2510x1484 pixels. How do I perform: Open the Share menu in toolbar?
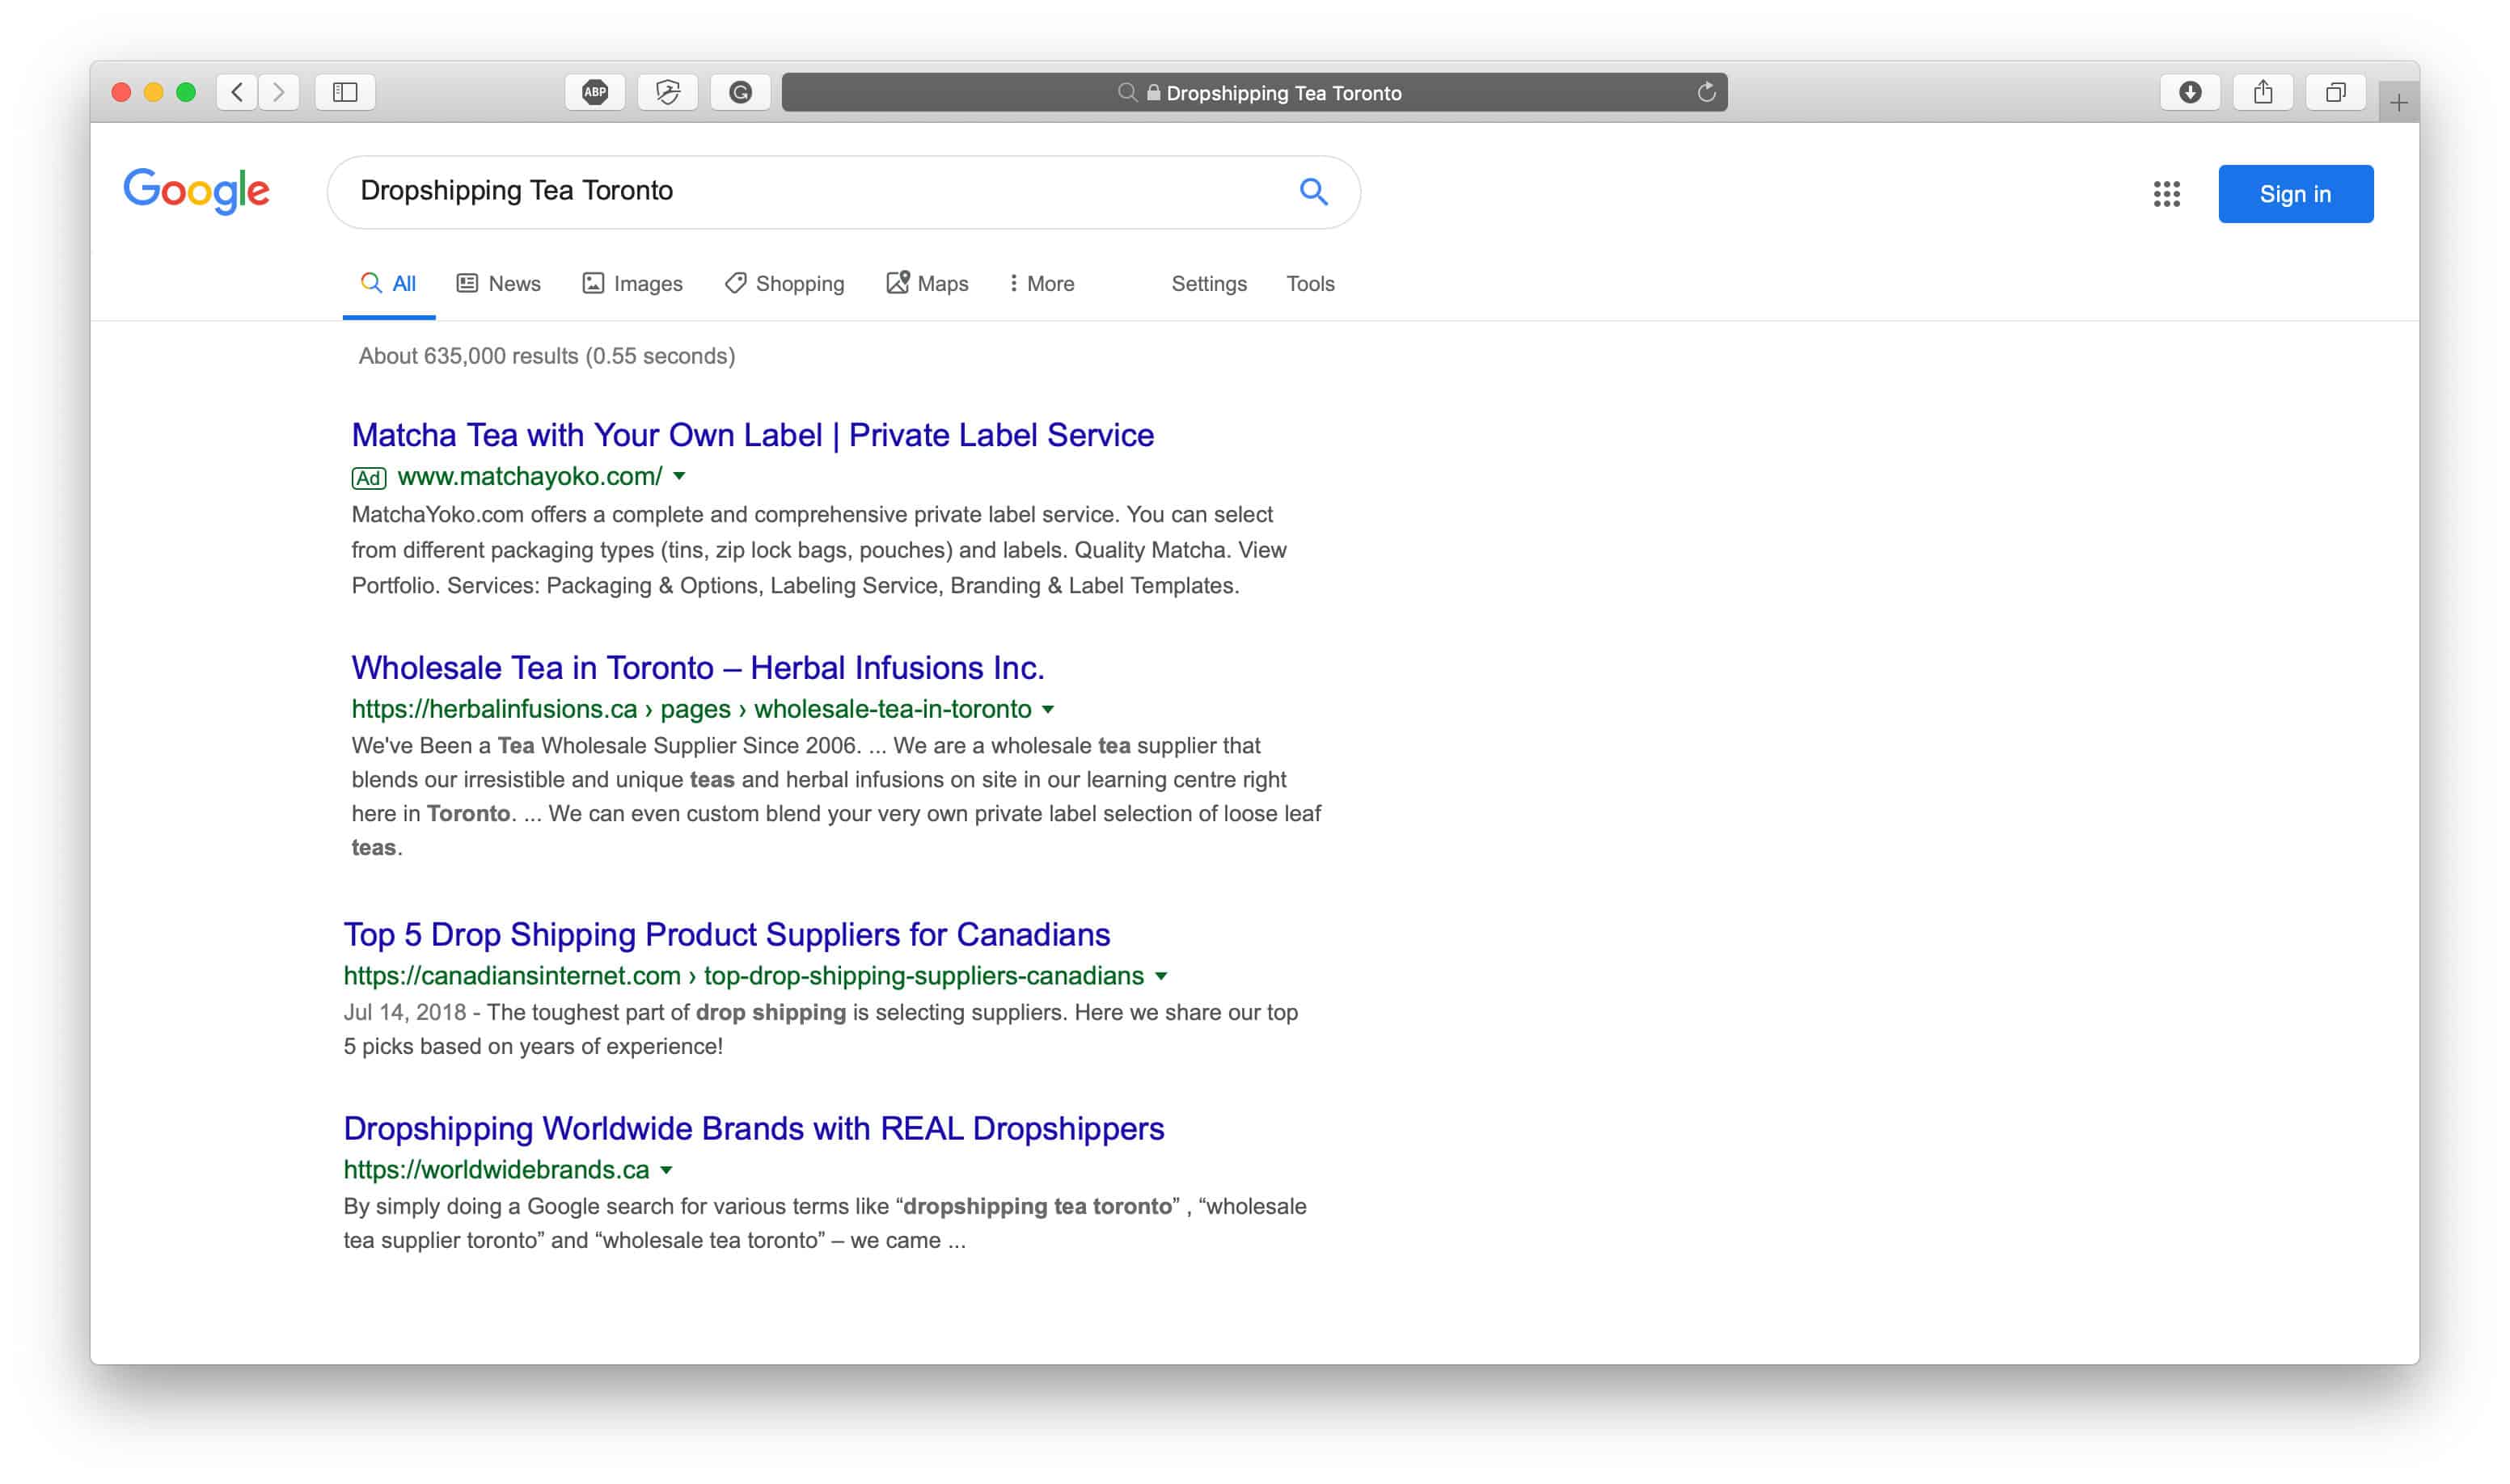point(2263,92)
